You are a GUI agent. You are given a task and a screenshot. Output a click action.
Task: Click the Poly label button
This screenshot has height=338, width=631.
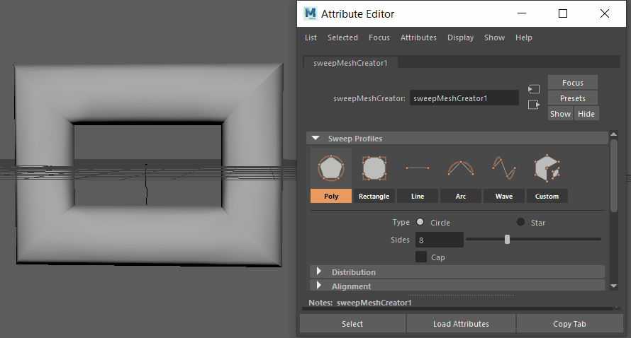[331, 197]
